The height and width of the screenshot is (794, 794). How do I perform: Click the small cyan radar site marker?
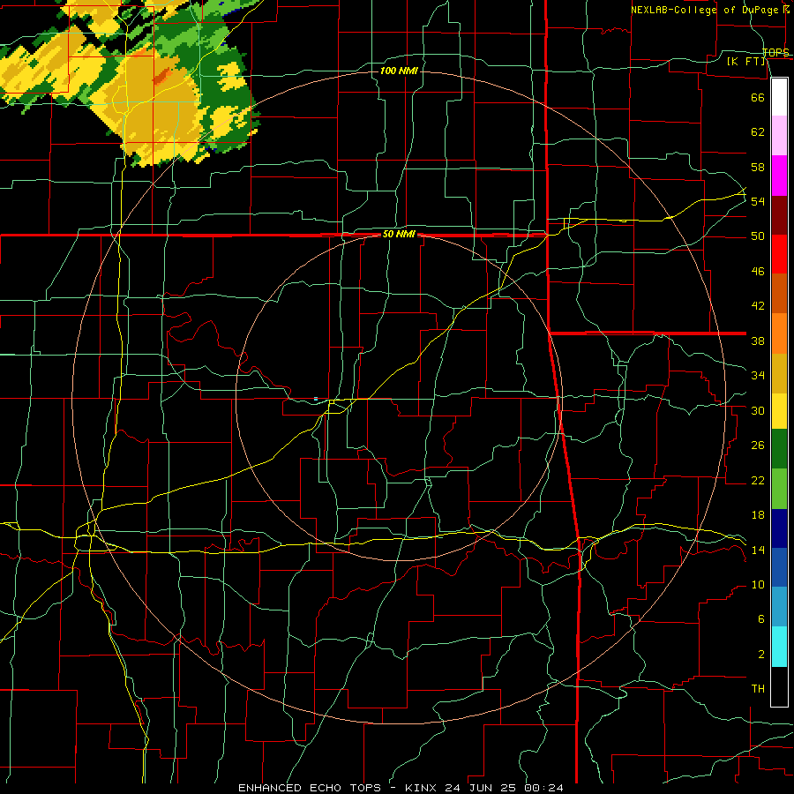click(x=316, y=399)
